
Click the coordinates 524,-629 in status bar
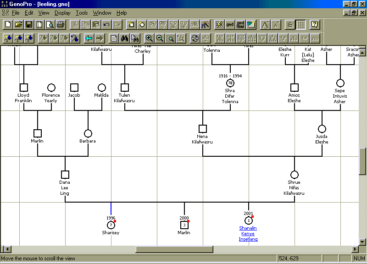point(289,258)
